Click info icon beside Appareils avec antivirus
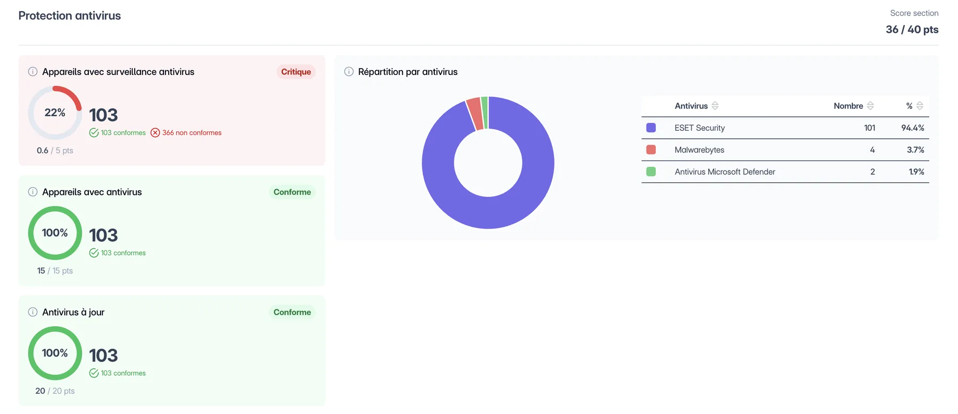The width and height of the screenshot is (958, 414). [32, 192]
